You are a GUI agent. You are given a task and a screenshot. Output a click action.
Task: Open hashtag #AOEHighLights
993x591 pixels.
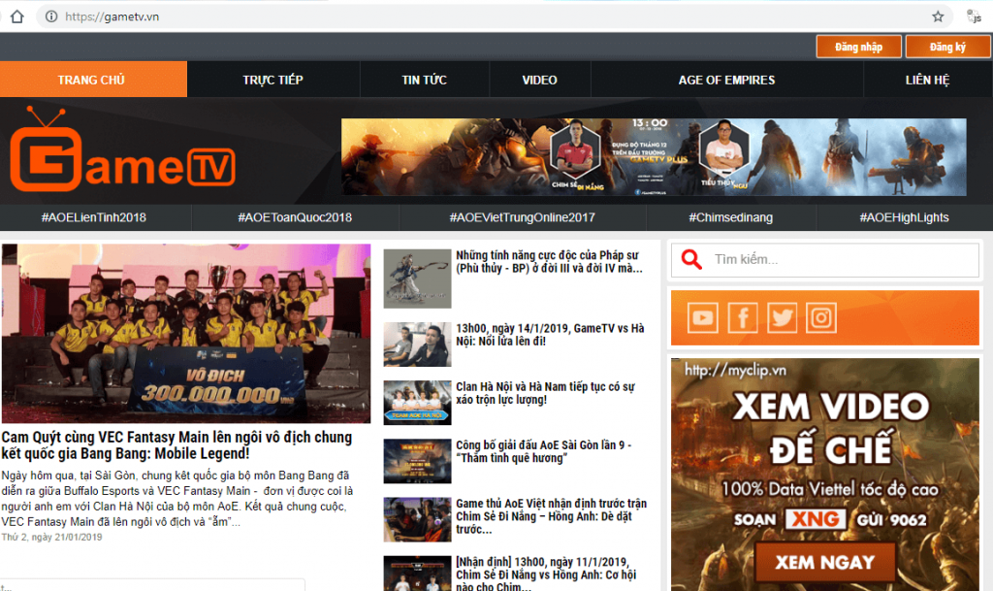tap(905, 217)
